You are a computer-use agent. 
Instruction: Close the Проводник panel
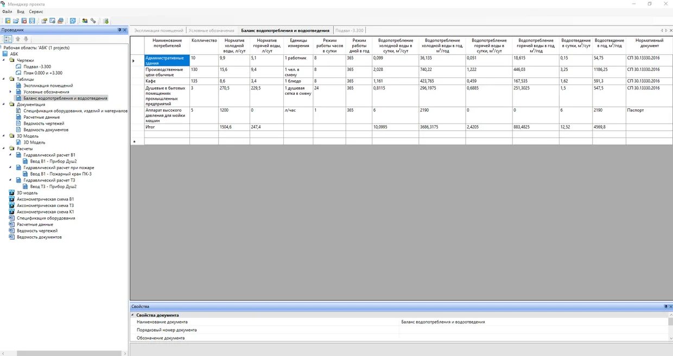point(125,30)
